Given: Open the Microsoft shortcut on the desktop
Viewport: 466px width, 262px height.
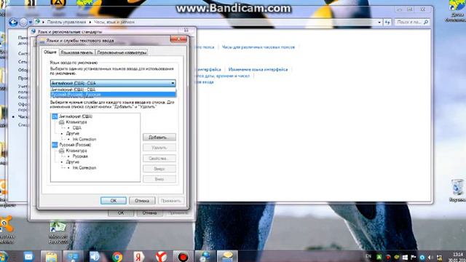Looking at the screenshot, I should (x=58, y=232).
